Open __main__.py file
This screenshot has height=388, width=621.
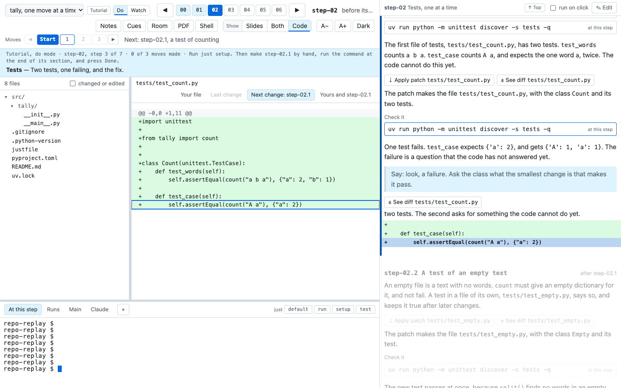pyautogui.click(x=42, y=123)
